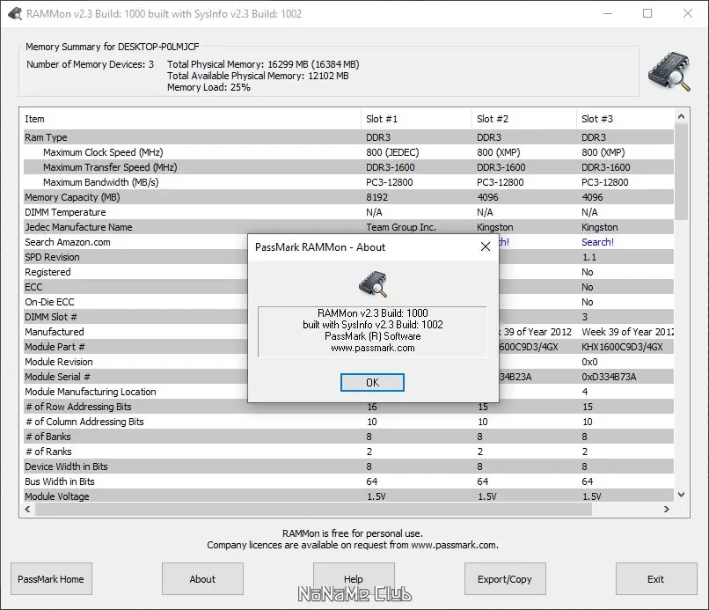Select the Maximum Transfer Speed (MHz) row
709x610 pixels.
348,167
